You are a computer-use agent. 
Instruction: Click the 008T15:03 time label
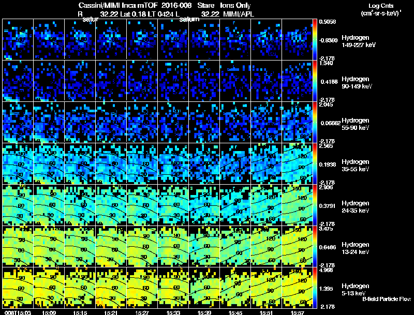click(x=18, y=313)
